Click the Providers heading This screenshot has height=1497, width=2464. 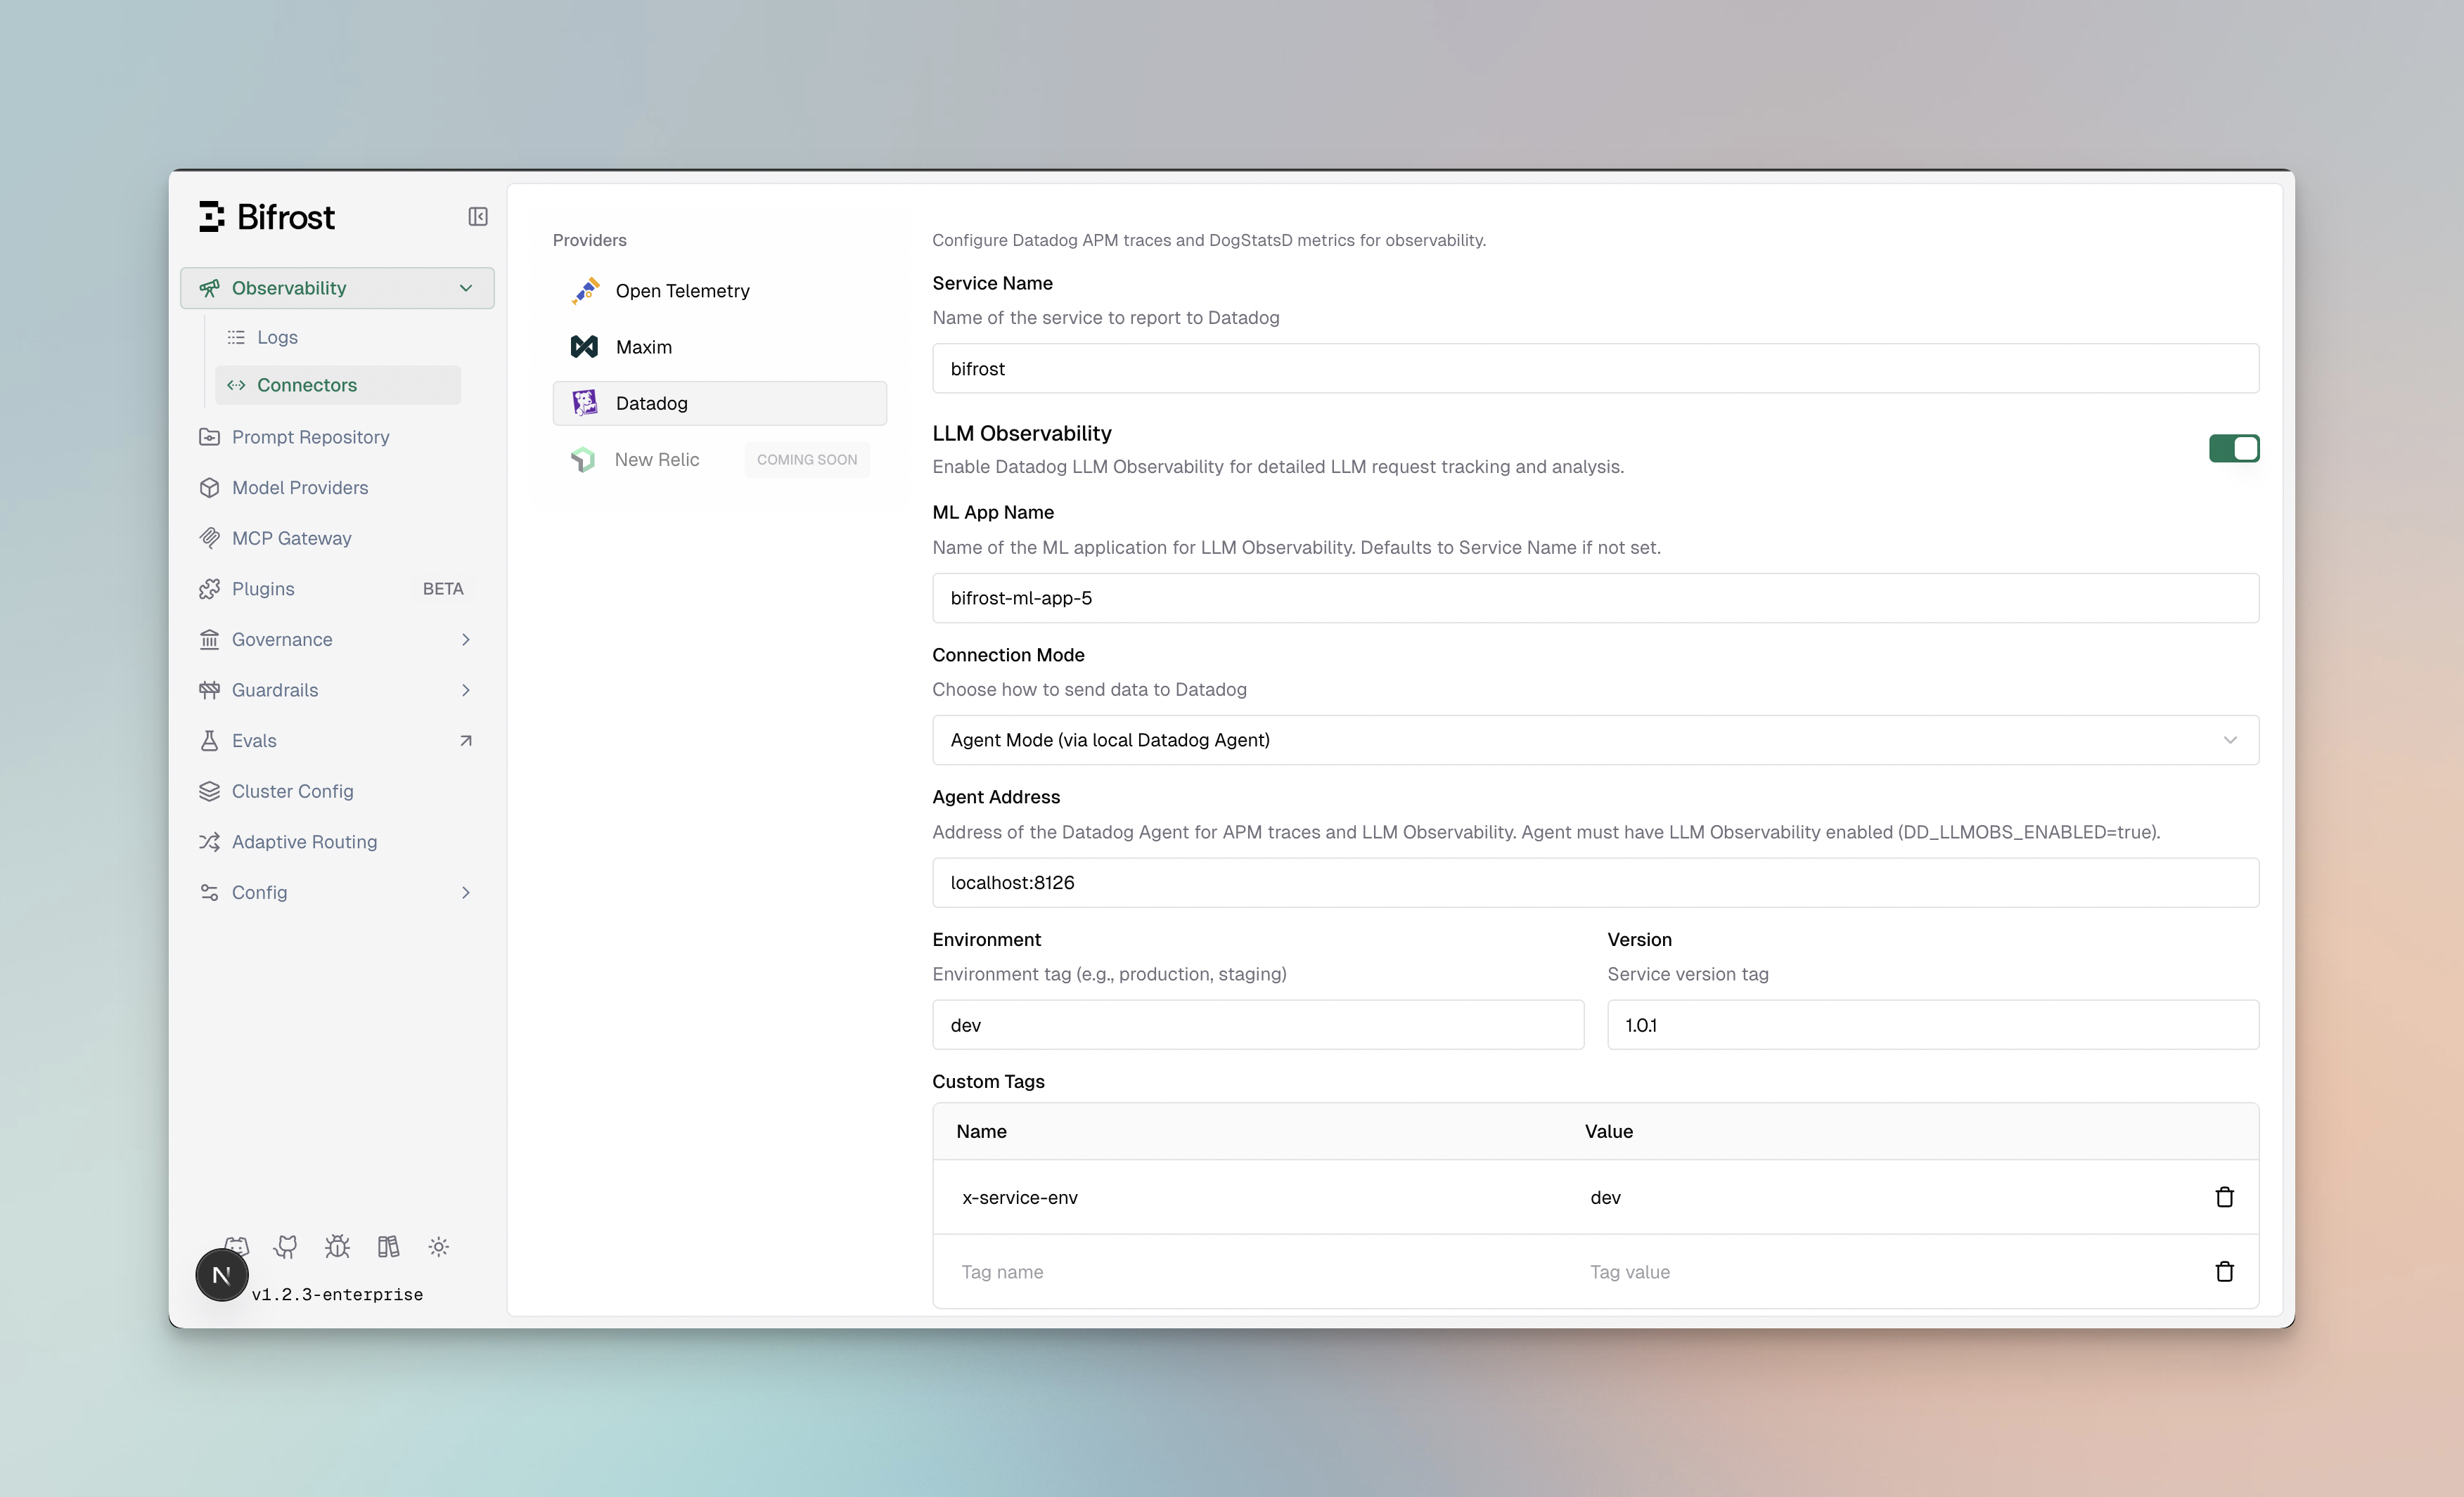(x=590, y=240)
